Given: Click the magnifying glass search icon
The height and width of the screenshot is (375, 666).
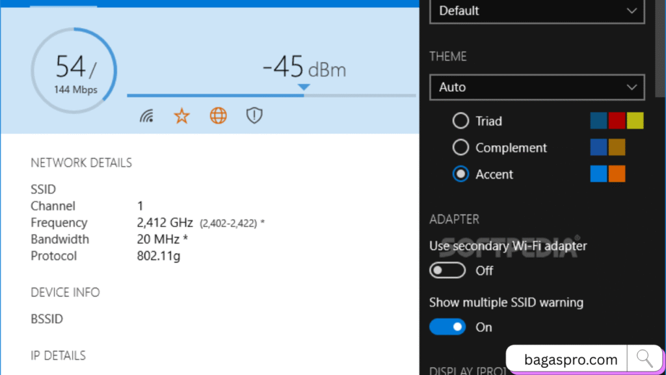Looking at the screenshot, I should pyautogui.click(x=645, y=358).
